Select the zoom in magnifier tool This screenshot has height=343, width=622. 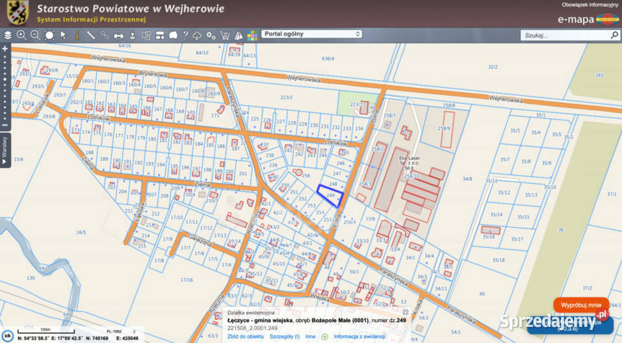[21, 35]
